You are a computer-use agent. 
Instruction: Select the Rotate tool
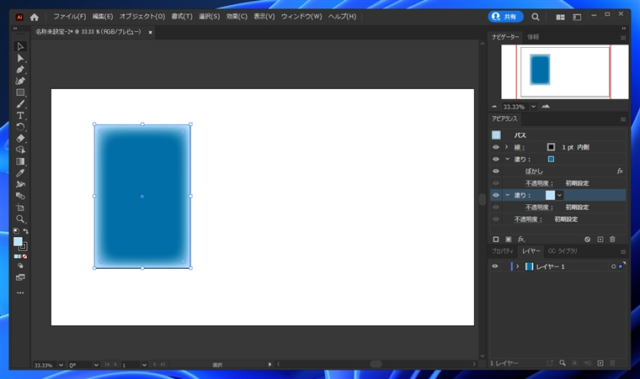pyautogui.click(x=20, y=127)
